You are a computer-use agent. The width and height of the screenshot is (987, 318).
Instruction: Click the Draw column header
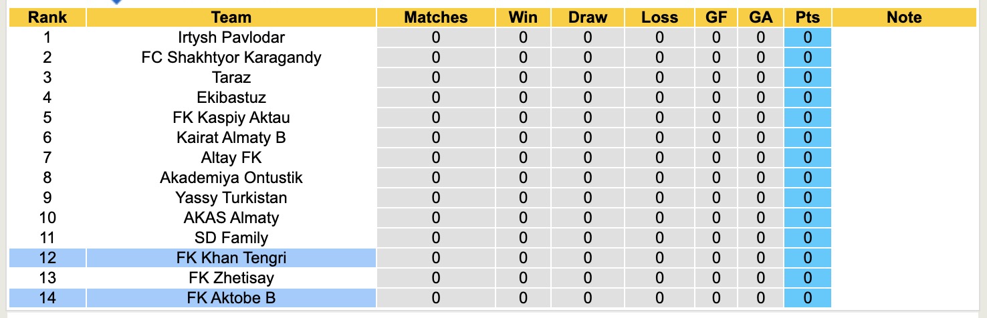pyautogui.click(x=588, y=18)
